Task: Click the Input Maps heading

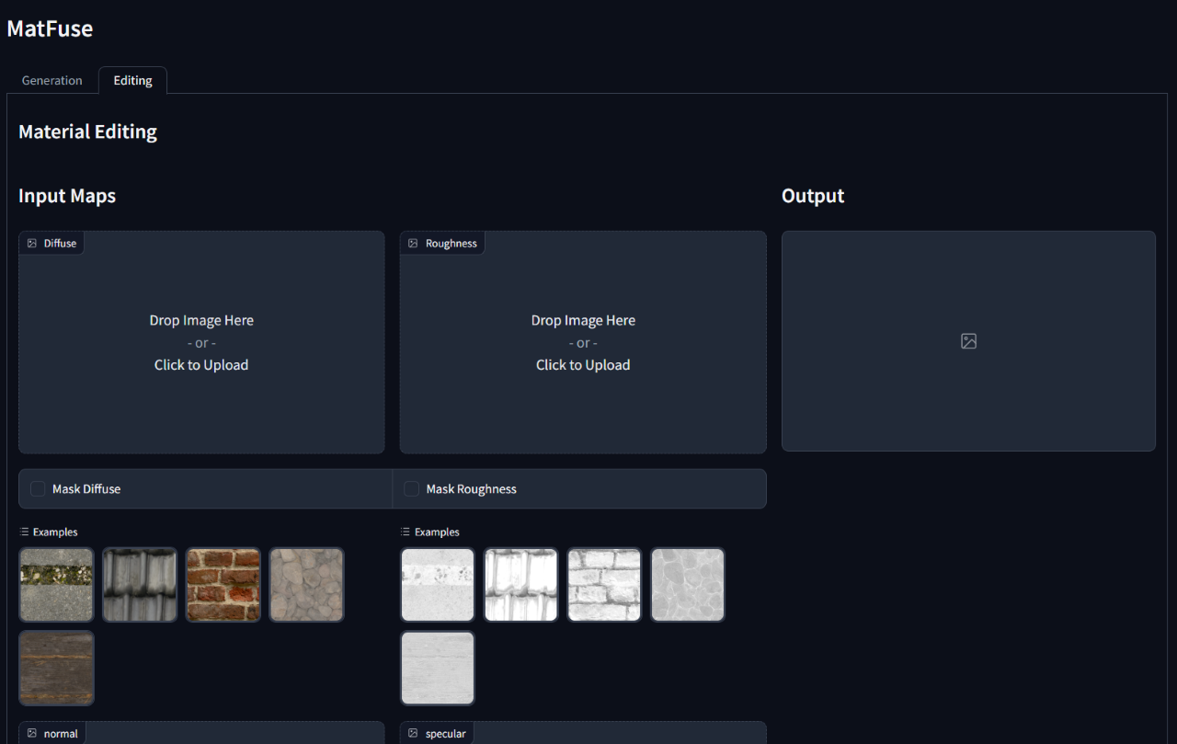Action: [x=67, y=196]
